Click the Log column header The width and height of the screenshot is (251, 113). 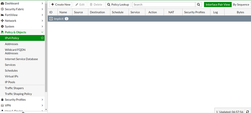point(217,12)
